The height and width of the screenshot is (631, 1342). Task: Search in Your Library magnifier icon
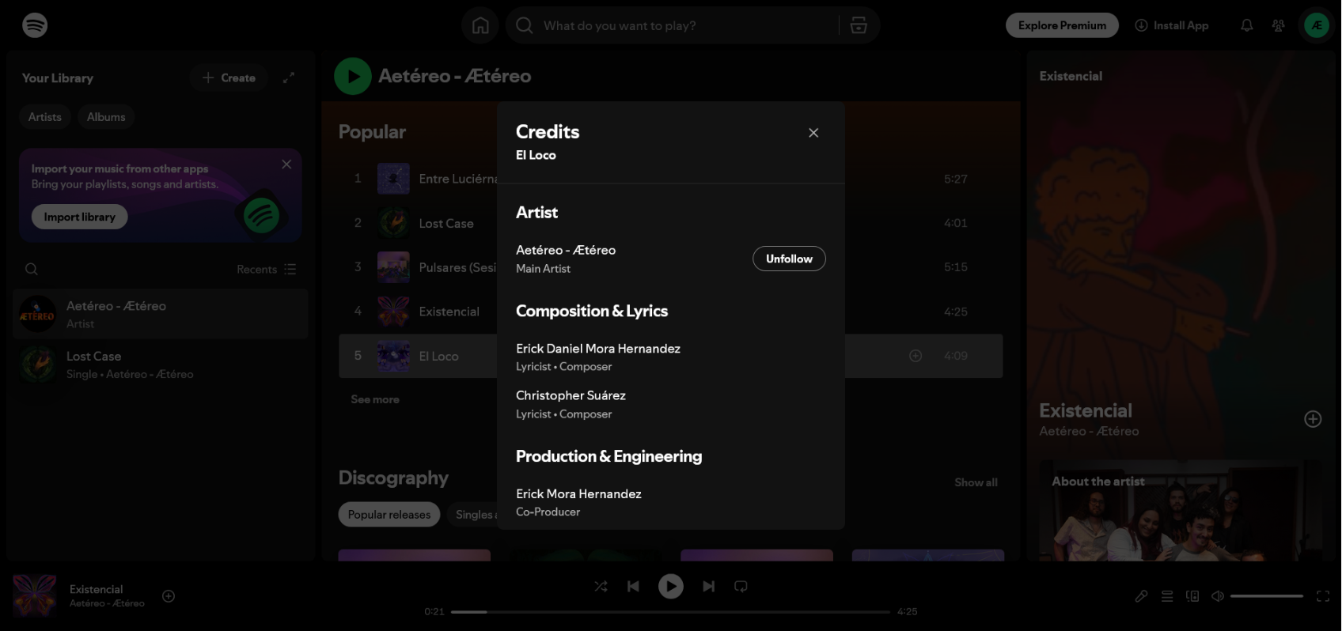[32, 269]
